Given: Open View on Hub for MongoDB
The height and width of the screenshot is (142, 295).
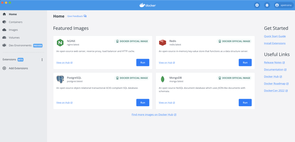Looking at the screenshot, I should 167,103.
